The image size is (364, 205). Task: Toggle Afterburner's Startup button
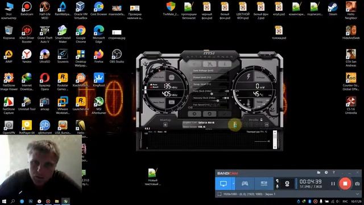[x=166, y=125]
